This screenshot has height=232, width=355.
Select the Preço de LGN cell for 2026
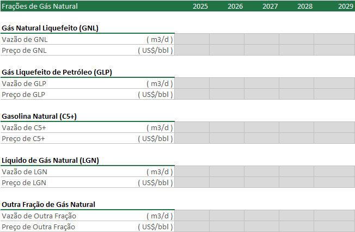point(227,182)
